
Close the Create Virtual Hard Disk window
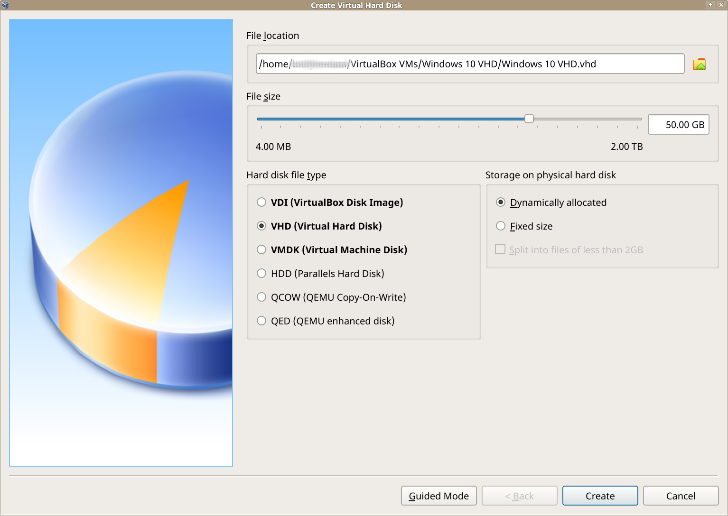pyautogui.click(x=721, y=5)
